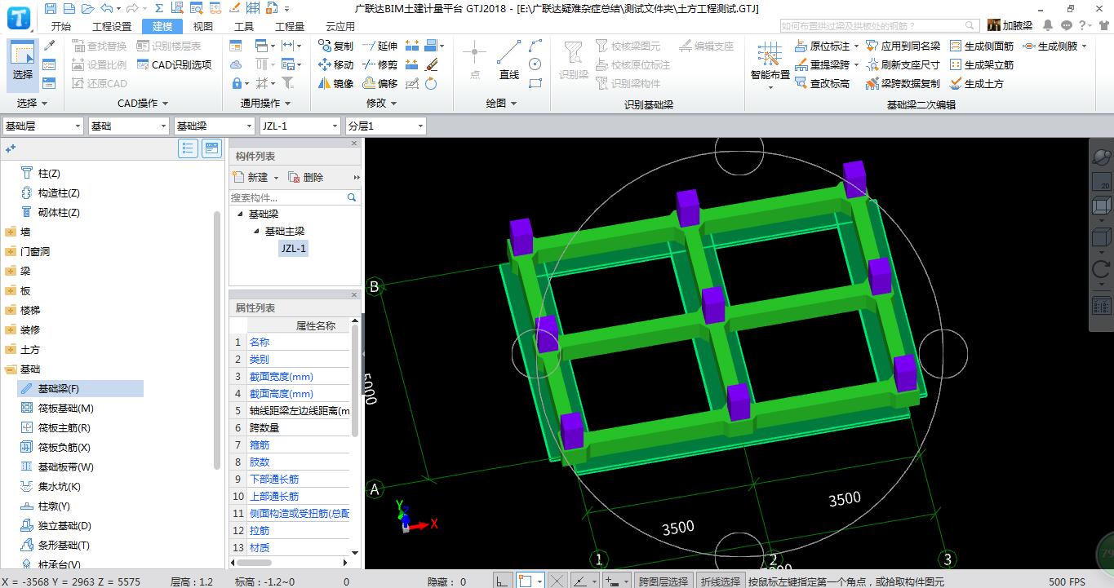This screenshot has width=1114, height=588.
Task: Expand the 原位标注 dropdown arrow
Action: pyautogui.click(x=856, y=46)
